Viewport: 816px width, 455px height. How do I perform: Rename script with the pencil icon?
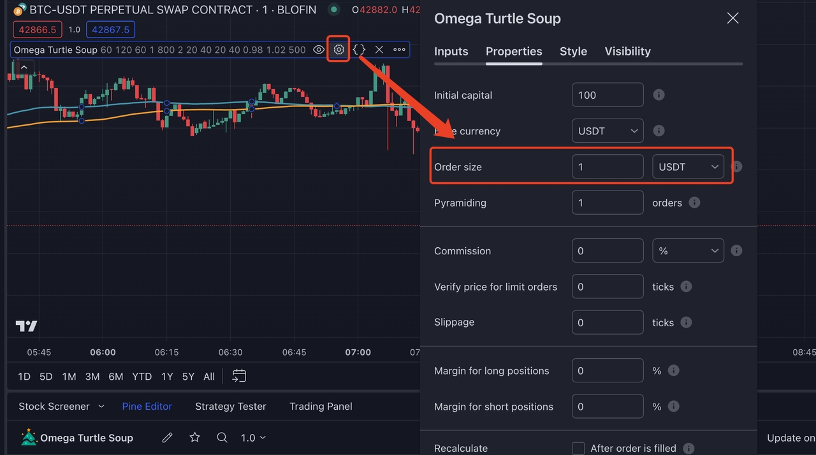167,438
